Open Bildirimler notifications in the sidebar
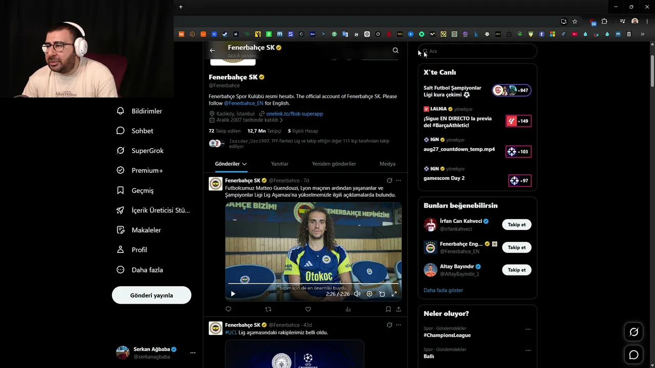 tap(139, 111)
